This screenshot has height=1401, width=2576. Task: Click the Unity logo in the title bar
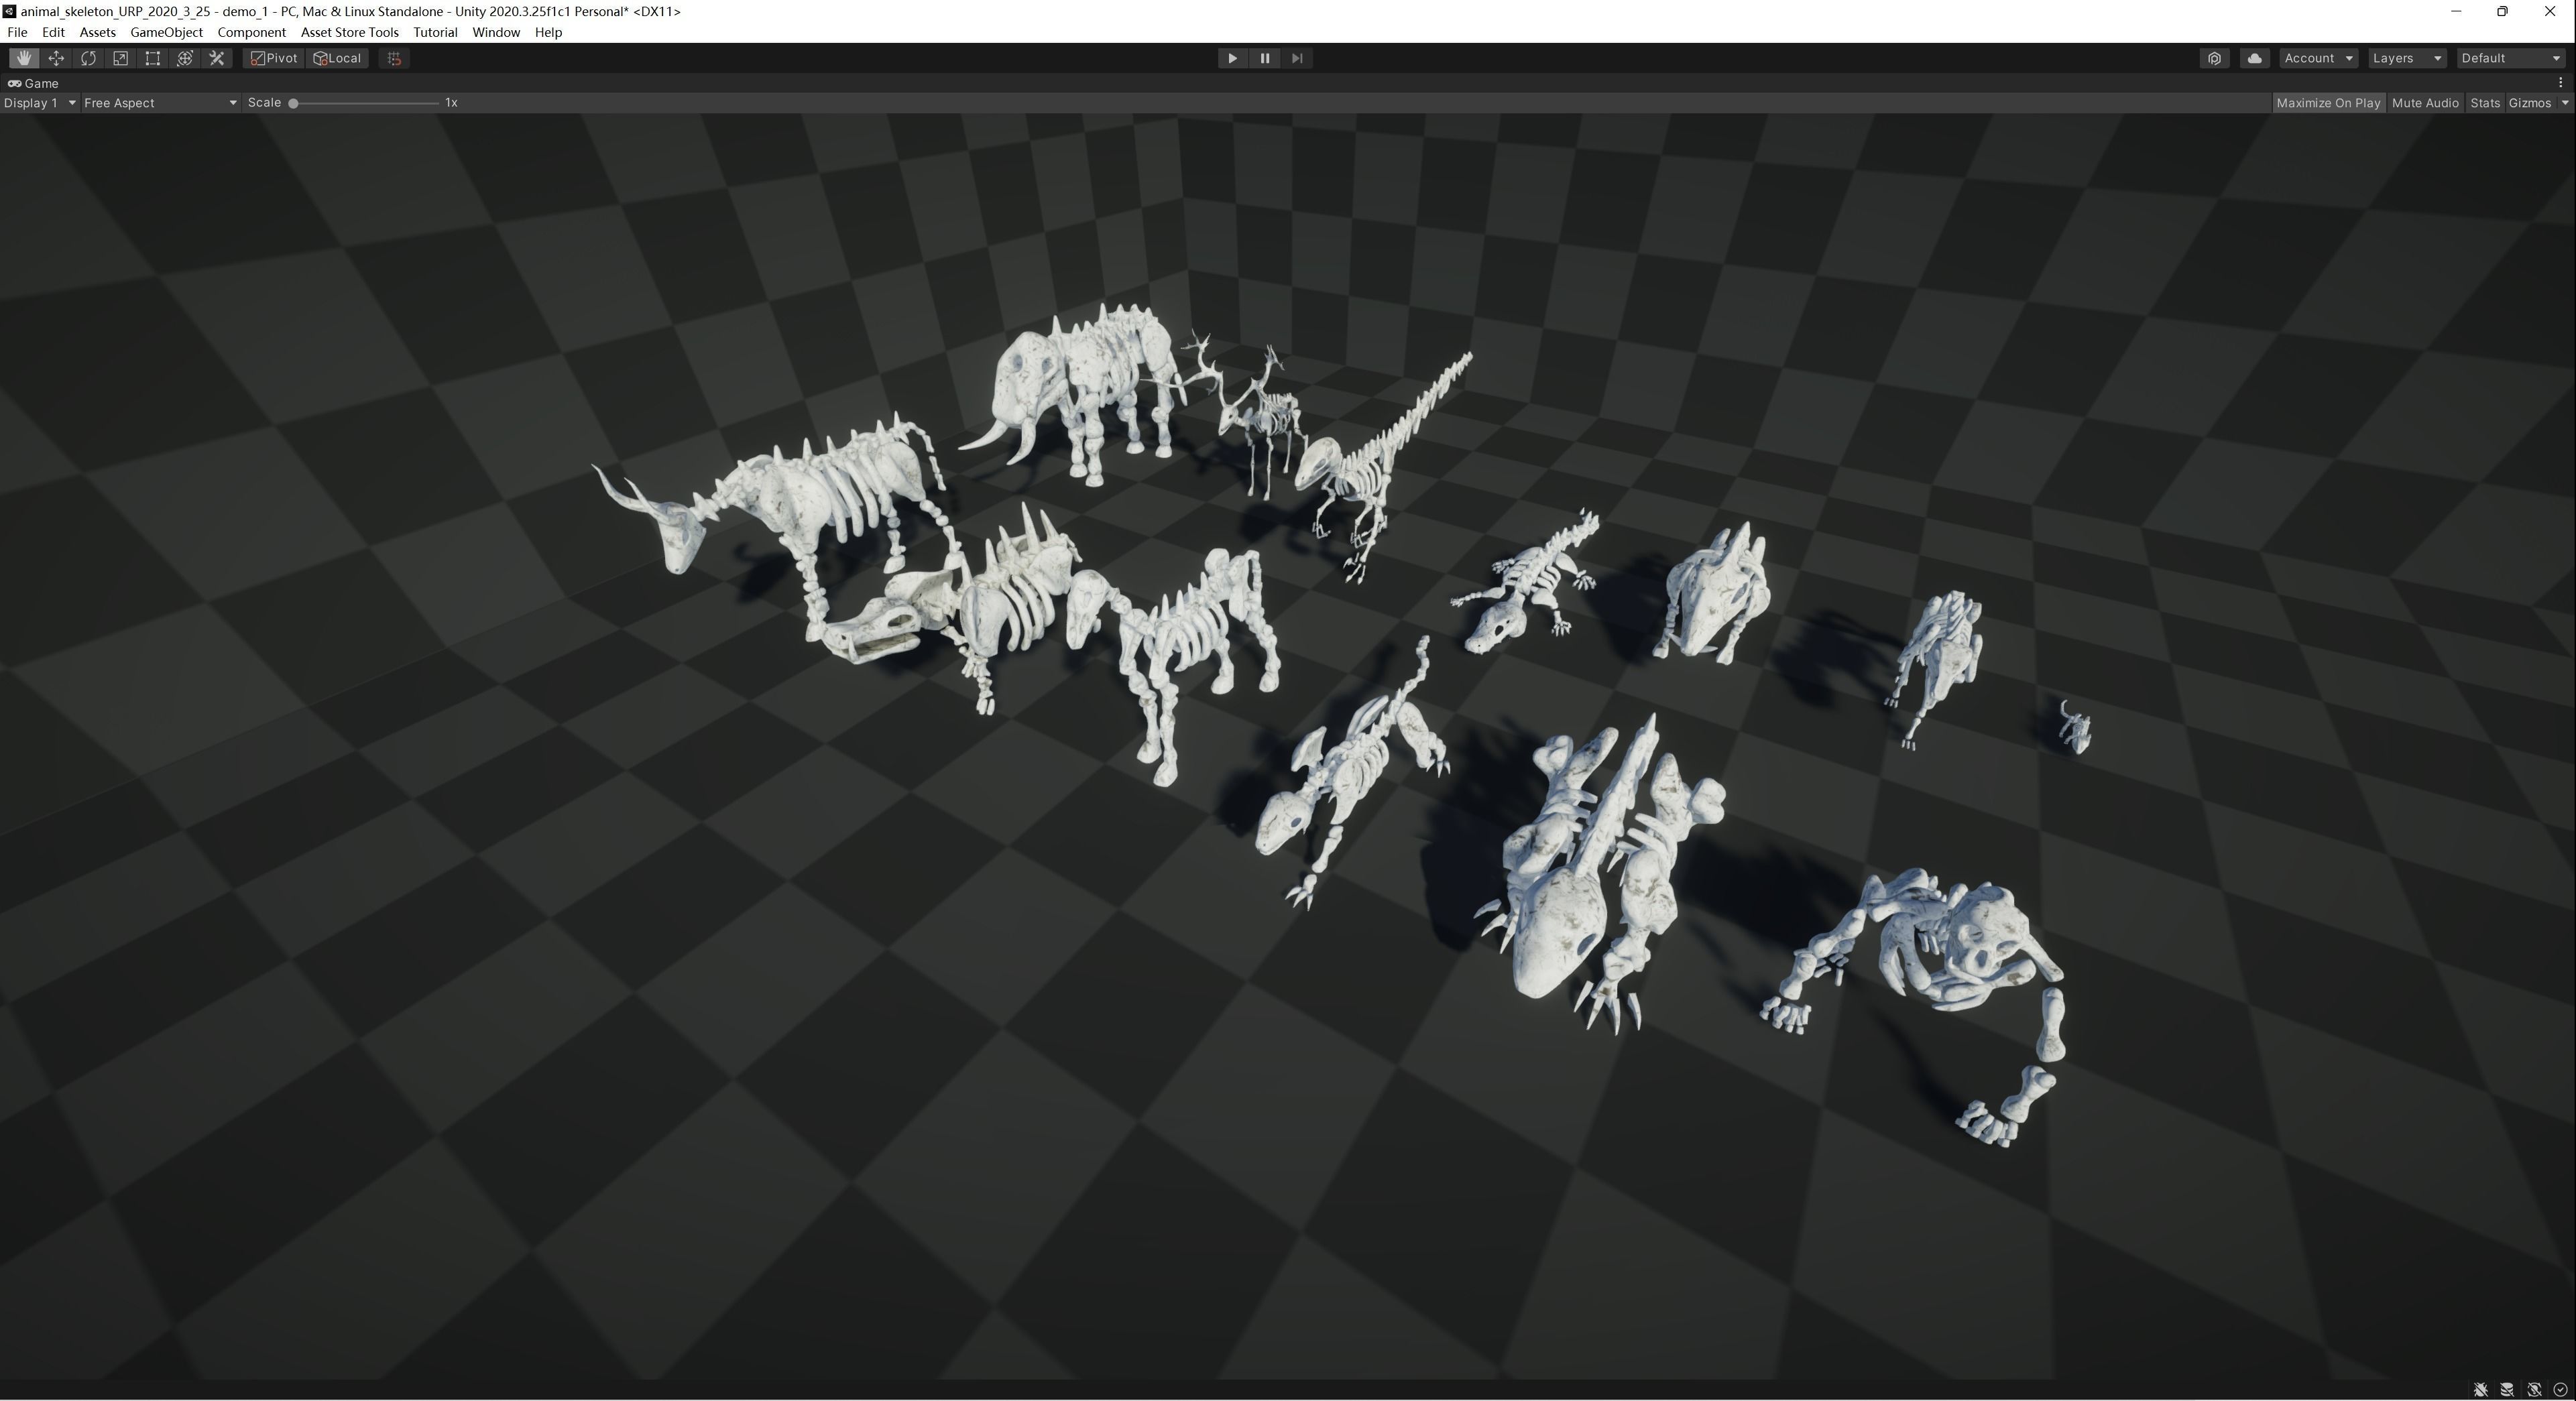9,11
